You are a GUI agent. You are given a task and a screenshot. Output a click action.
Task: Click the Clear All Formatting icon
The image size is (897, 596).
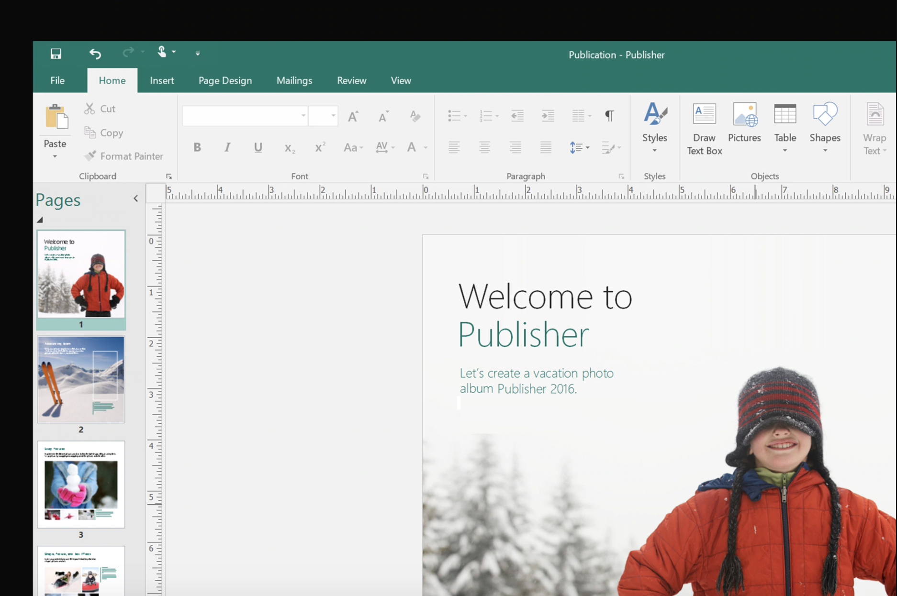pos(415,116)
